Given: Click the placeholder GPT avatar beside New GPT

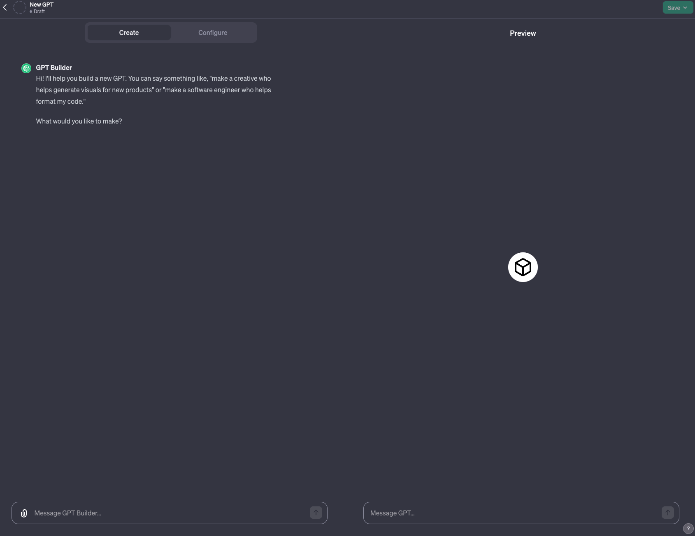Looking at the screenshot, I should point(20,7).
